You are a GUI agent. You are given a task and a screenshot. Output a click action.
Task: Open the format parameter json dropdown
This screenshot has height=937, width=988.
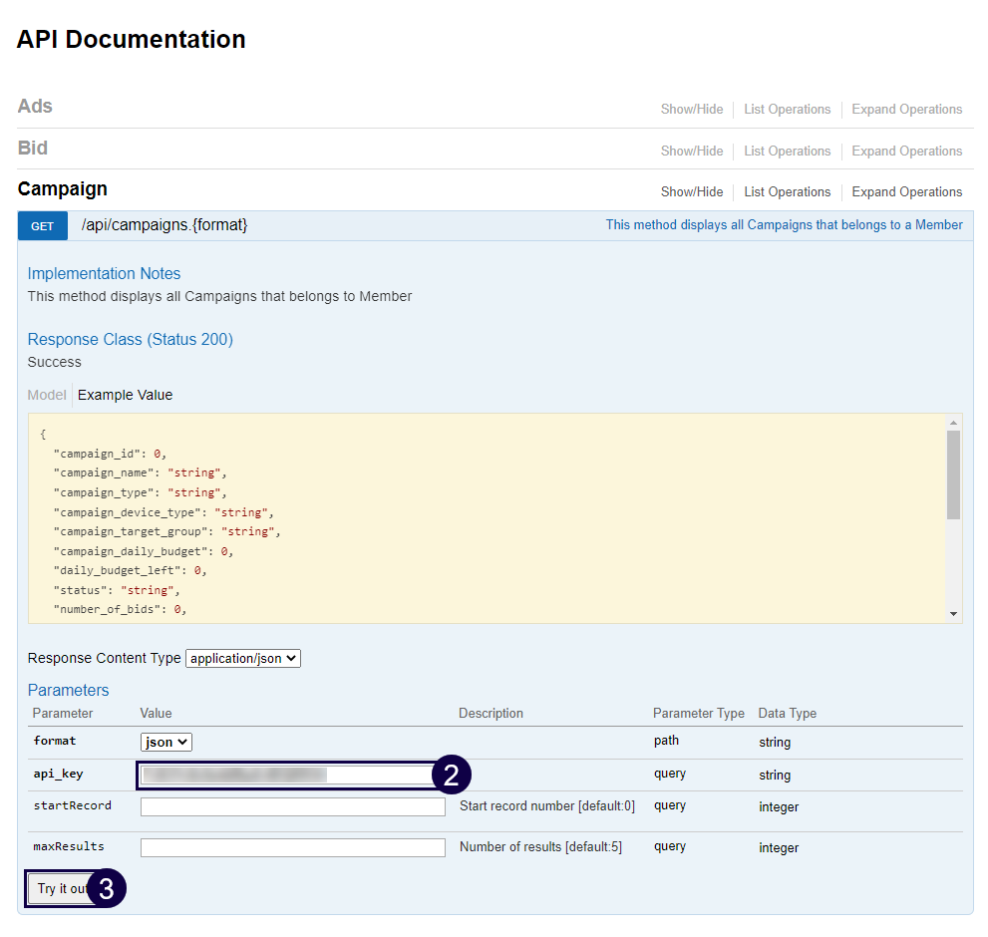[165, 742]
